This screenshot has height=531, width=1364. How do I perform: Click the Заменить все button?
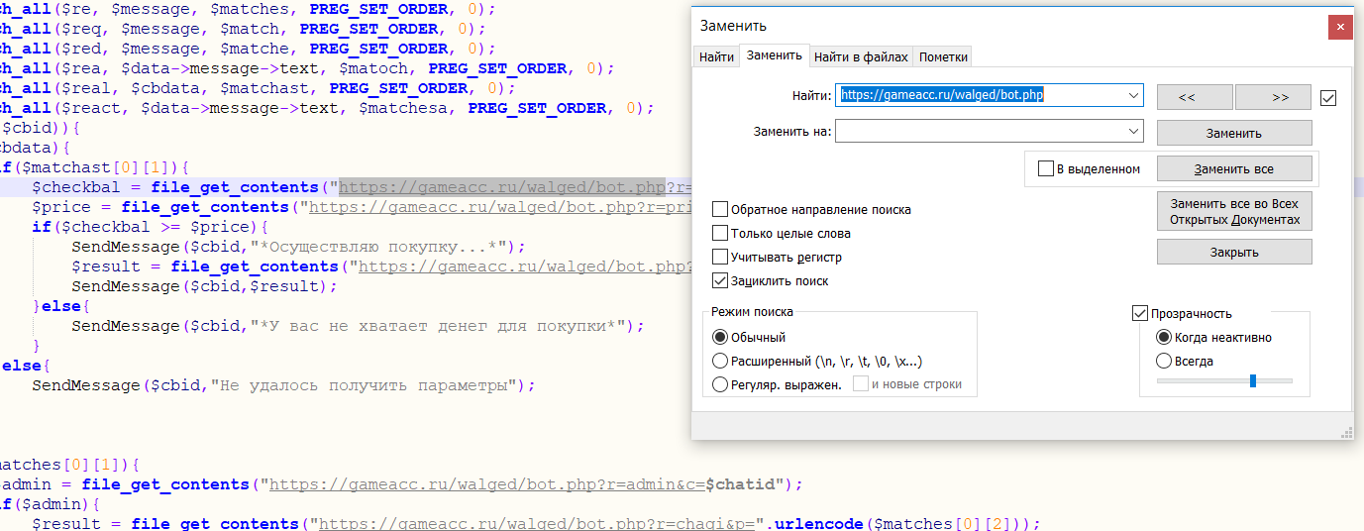(1234, 168)
